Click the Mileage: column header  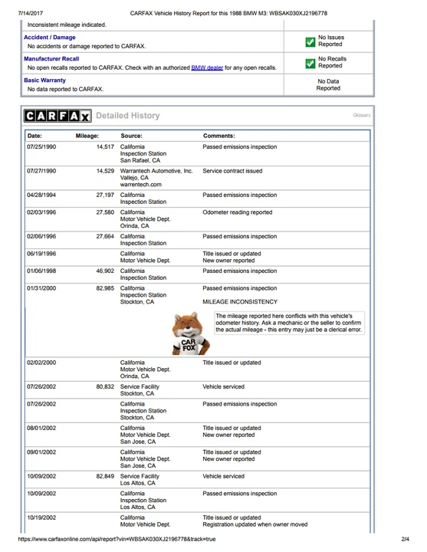tap(87, 136)
